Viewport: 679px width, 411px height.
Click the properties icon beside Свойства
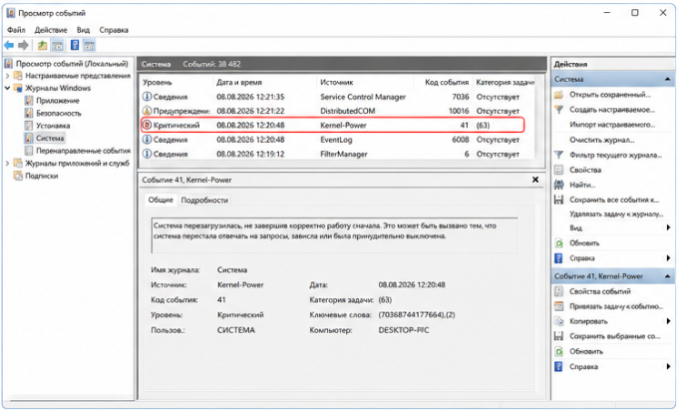pos(559,170)
